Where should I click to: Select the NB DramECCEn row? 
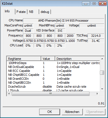(53, 79)
